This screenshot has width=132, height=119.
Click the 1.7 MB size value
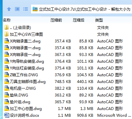(64, 109)
